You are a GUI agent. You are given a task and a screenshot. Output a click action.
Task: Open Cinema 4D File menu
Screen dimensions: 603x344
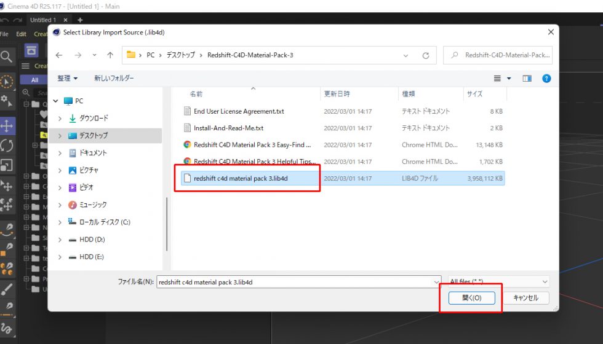[4, 34]
